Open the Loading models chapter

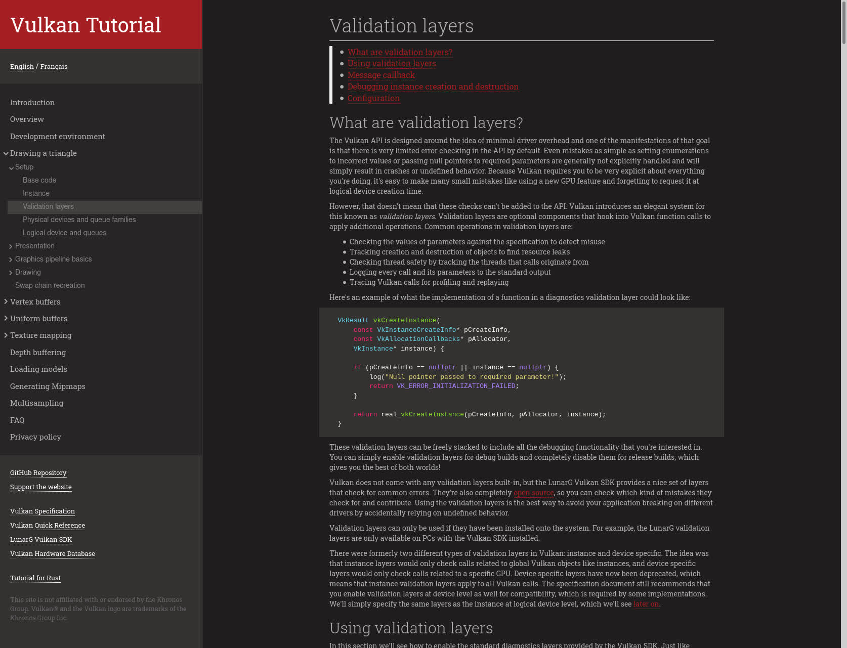tap(38, 369)
